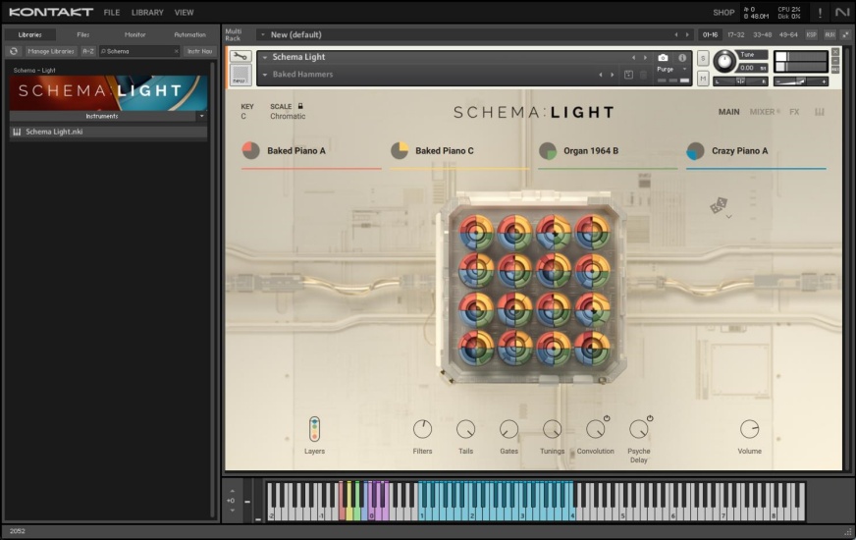Click the dice randomize icon

click(x=719, y=205)
